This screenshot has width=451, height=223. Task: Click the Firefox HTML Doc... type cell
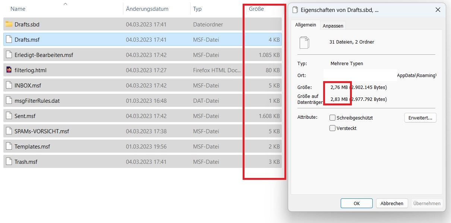click(217, 70)
